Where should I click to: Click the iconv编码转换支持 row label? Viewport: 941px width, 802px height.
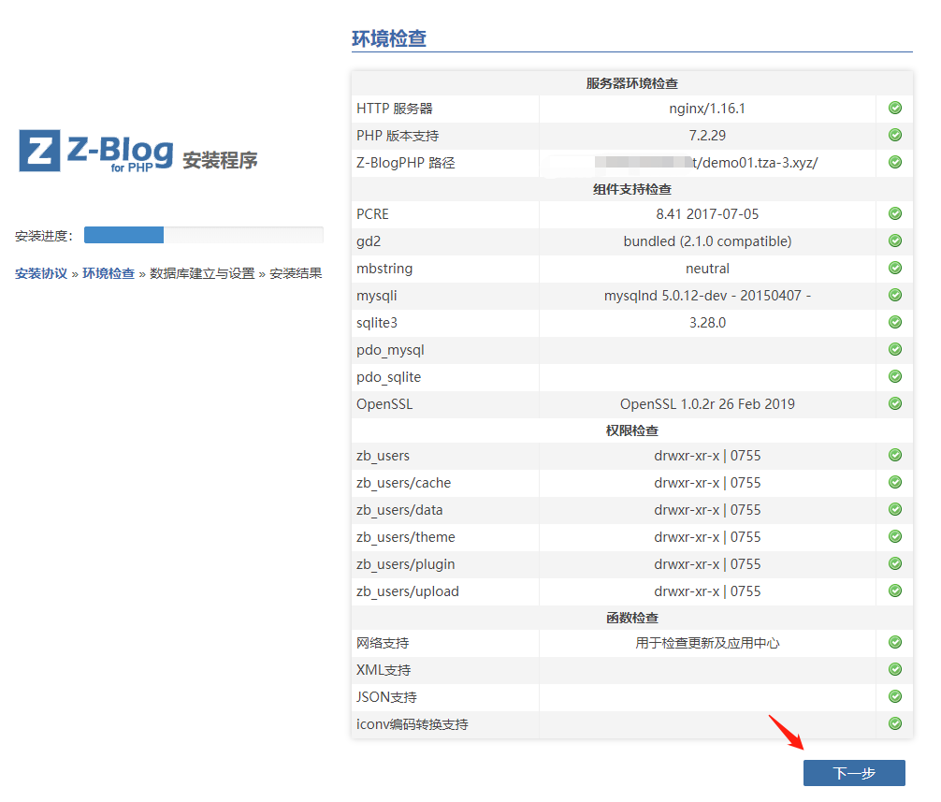pyautogui.click(x=413, y=724)
